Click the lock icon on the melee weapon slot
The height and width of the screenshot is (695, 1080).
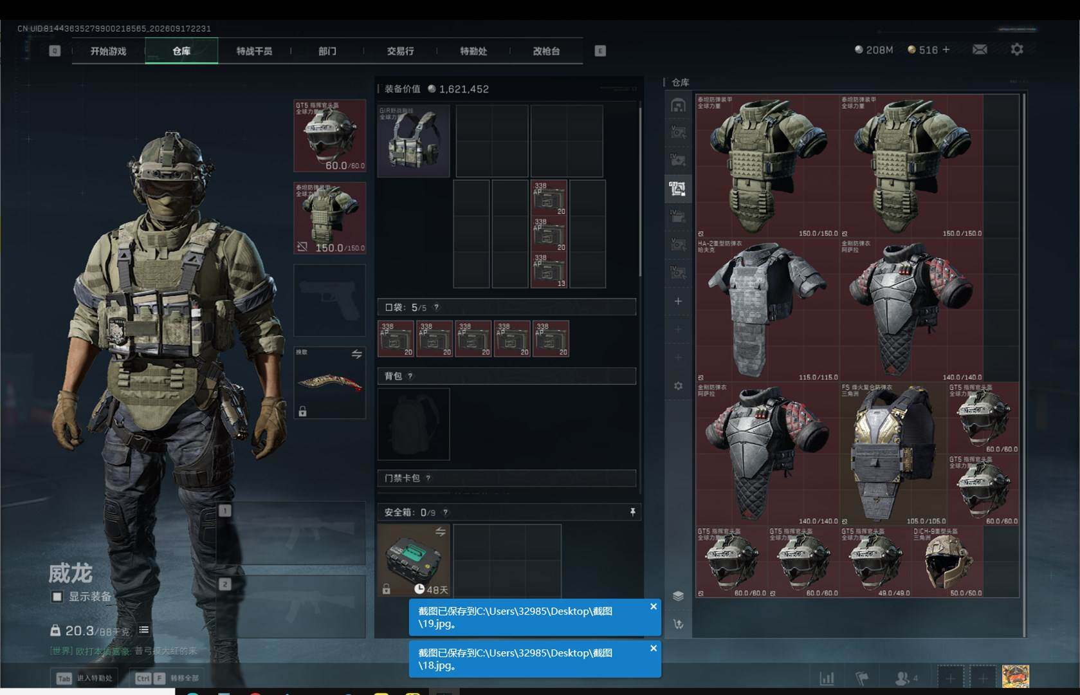point(302,411)
